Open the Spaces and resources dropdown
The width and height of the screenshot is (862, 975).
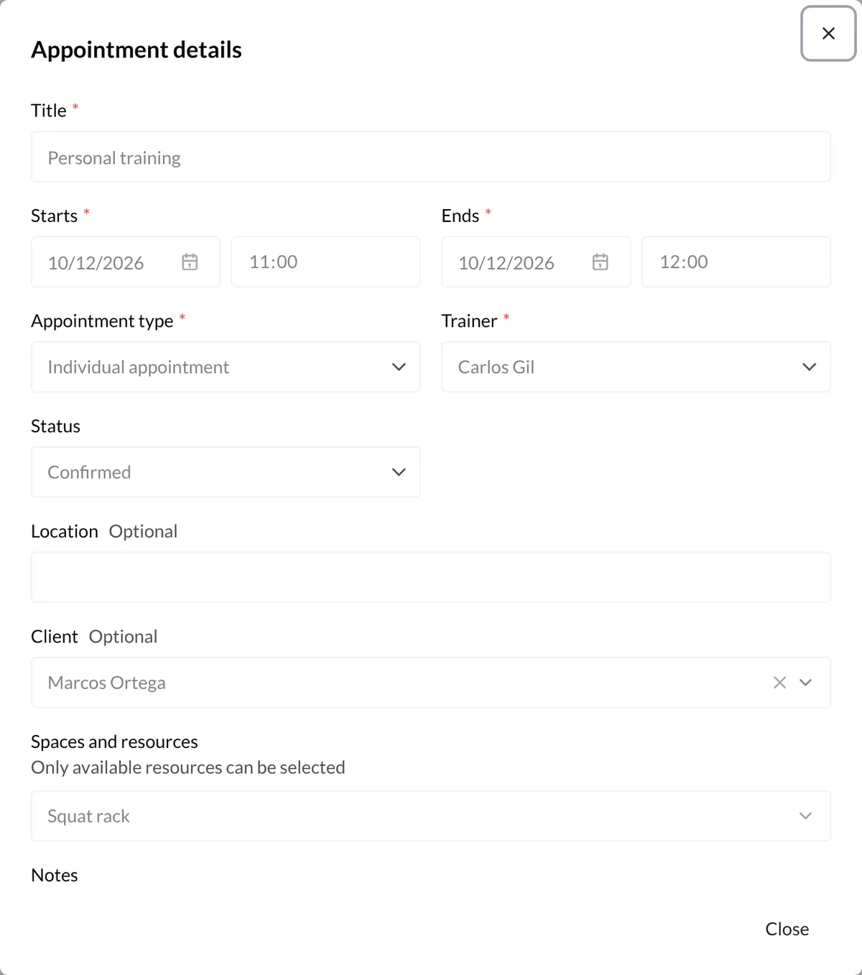coord(431,816)
